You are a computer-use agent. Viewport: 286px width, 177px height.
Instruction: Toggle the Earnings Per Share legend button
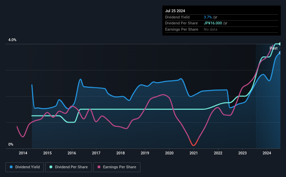click(x=117, y=167)
